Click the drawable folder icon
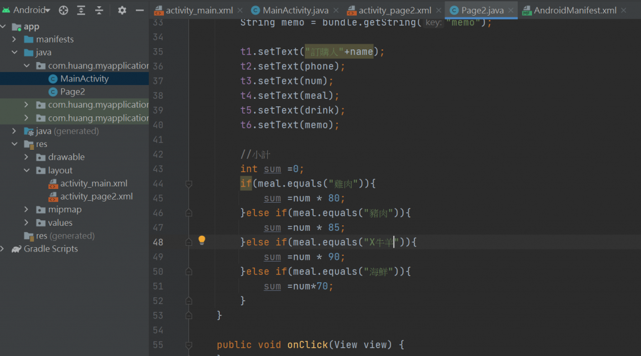The height and width of the screenshot is (356, 641). (x=41, y=157)
